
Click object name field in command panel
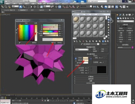[x=124, y=47]
